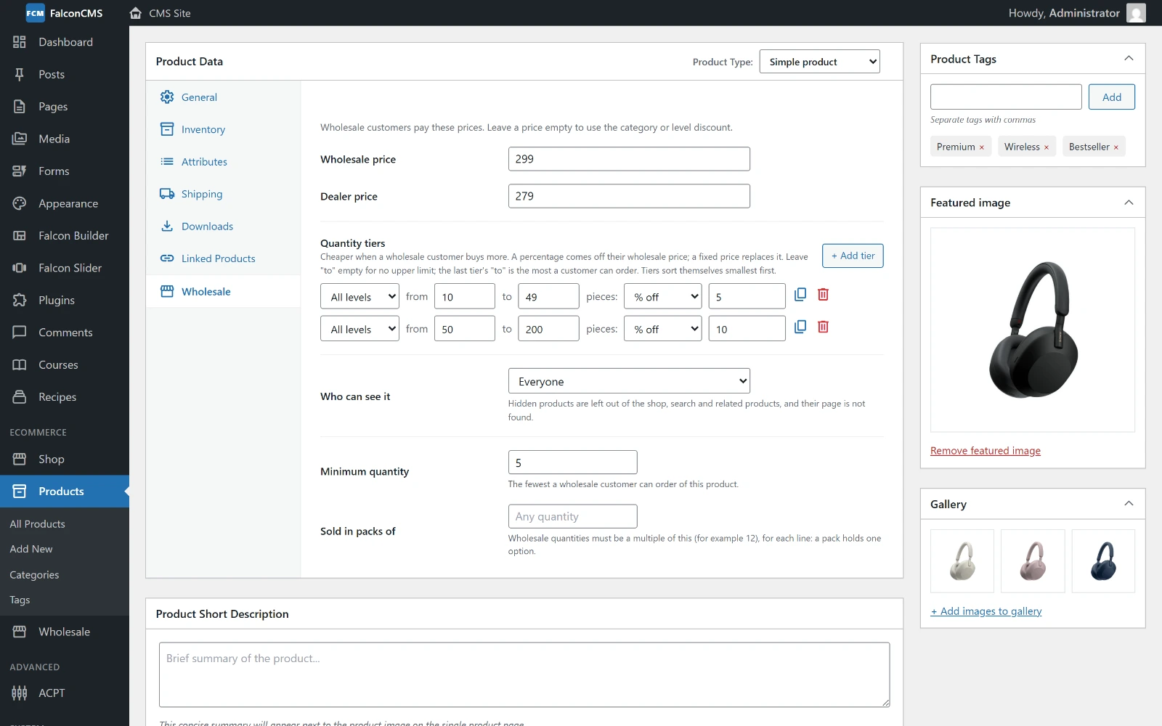Change discount type for the 50–200 tier
The height and width of the screenshot is (726, 1162).
662,328
